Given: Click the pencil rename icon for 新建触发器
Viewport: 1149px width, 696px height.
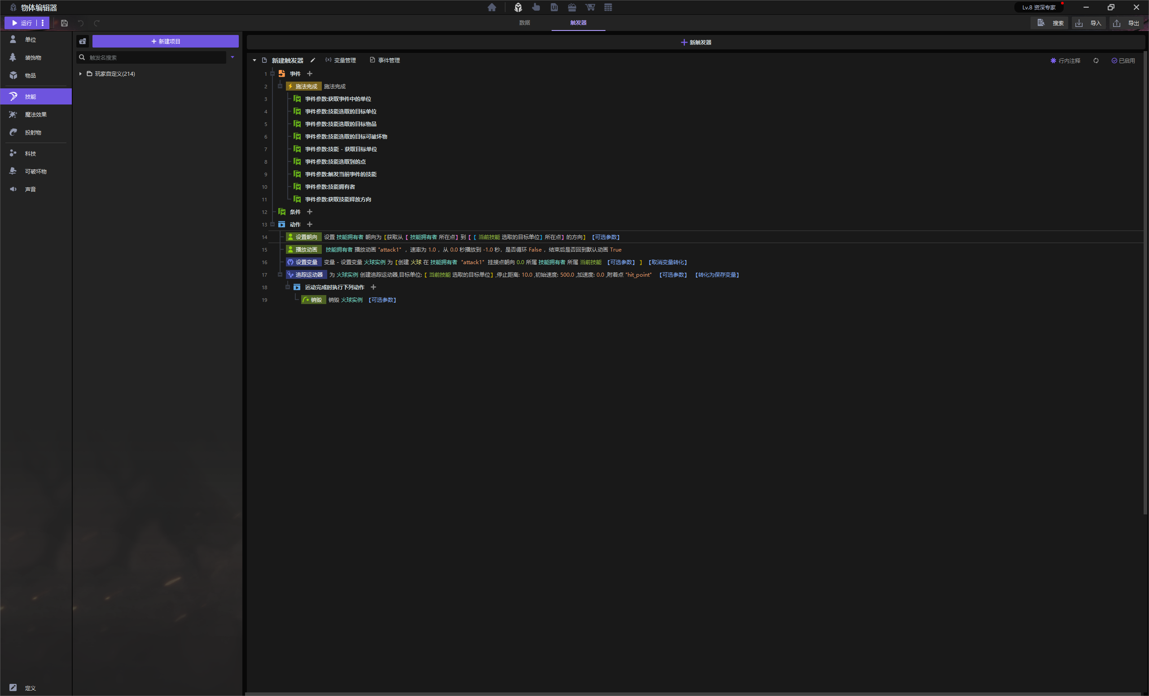Looking at the screenshot, I should [313, 61].
